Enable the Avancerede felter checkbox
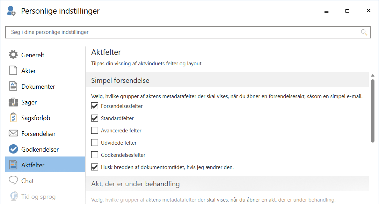This screenshot has width=379, height=204. pos(95,130)
